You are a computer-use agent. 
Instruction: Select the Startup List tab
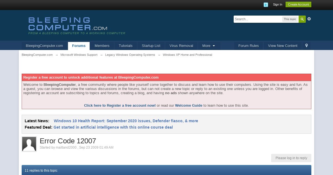click(x=151, y=46)
